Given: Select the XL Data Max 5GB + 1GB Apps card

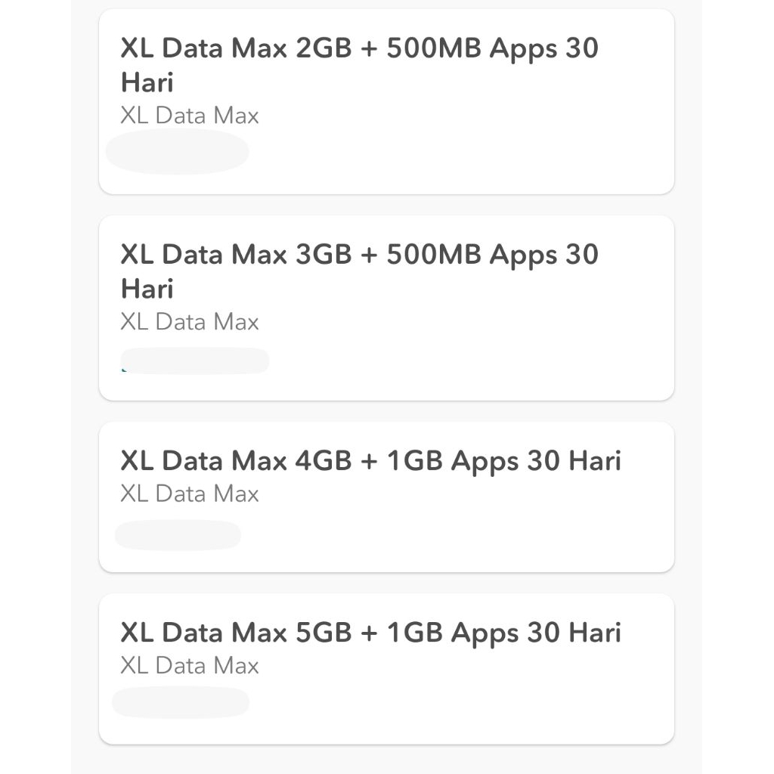Looking at the screenshot, I should (x=387, y=667).
